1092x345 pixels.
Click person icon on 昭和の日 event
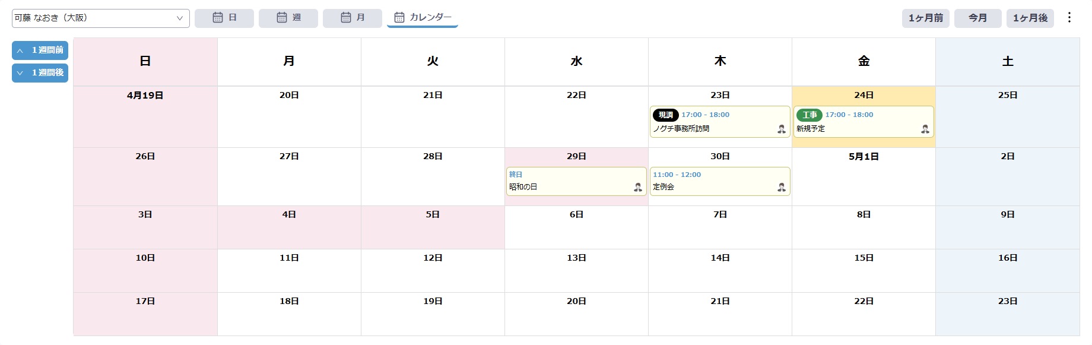coord(638,187)
